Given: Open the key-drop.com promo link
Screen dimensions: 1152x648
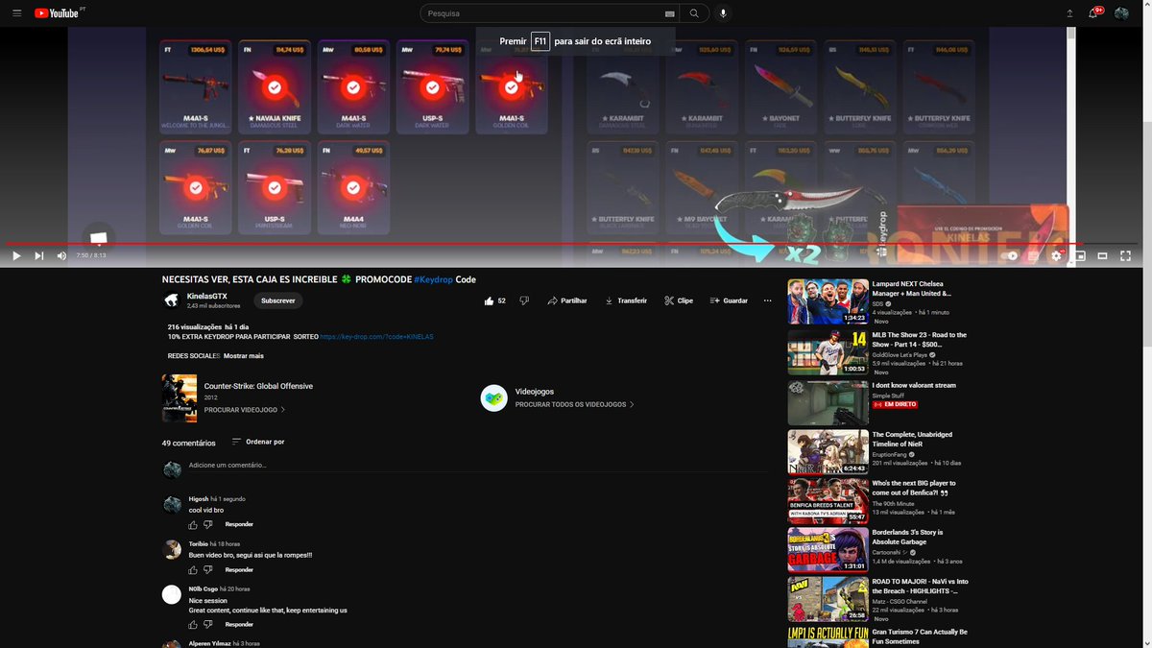Looking at the screenshot, I should point(377,337).
